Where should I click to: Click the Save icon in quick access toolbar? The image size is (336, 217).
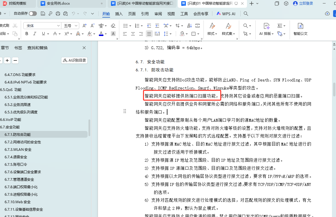(x=43, y=14)
